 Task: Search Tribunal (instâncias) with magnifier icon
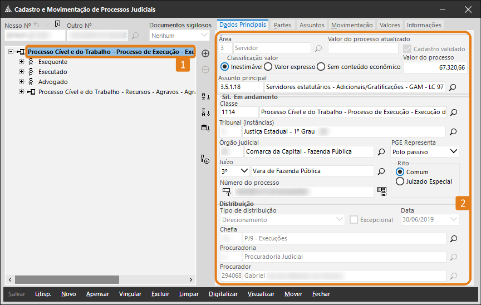click(x=453, y=132)
